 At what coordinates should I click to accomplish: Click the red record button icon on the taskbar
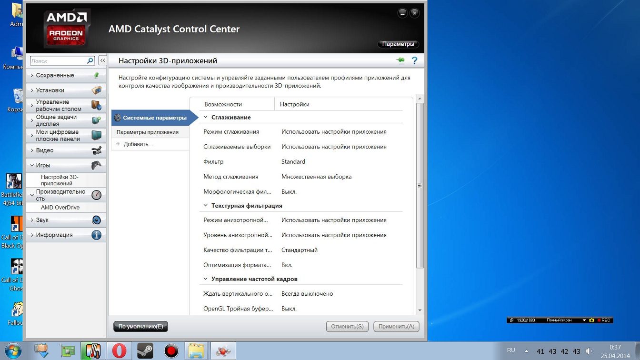(171, 351)
